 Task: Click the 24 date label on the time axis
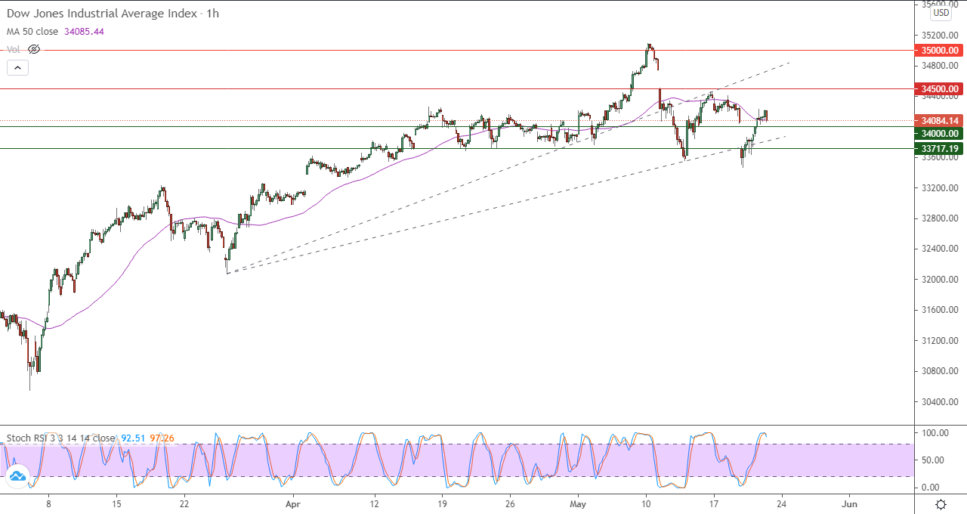pyautogui.click(x=781, y=503)
